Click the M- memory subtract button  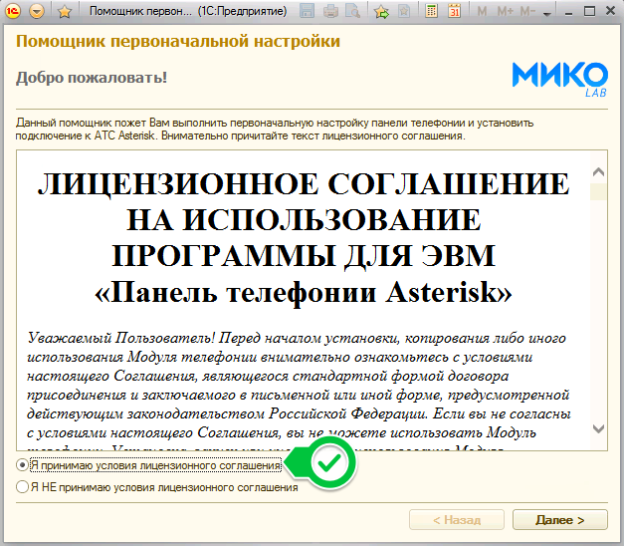(527, 12)
